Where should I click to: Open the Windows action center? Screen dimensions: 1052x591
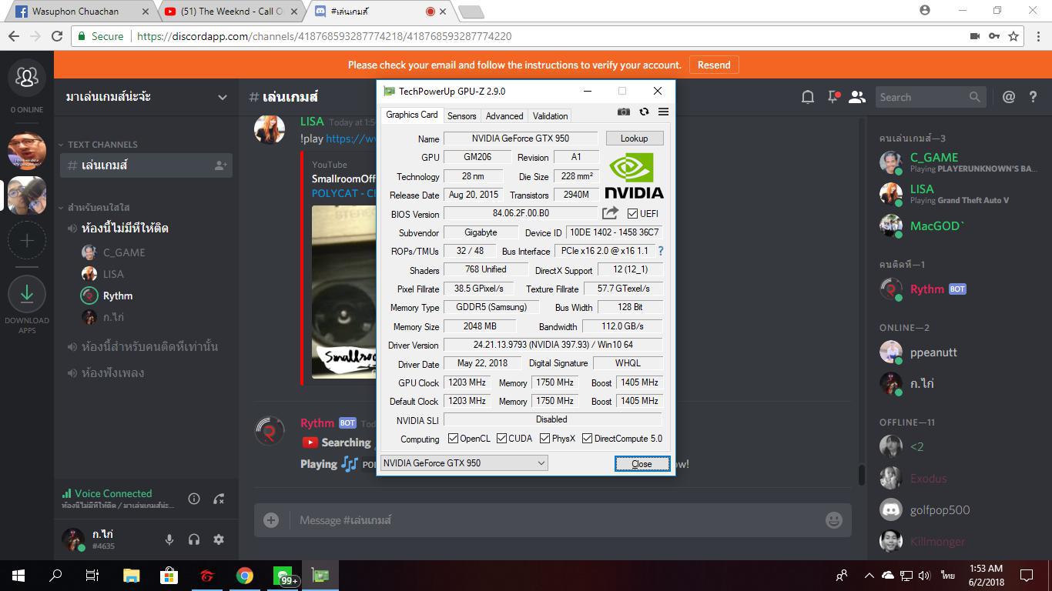pos(1027,575)
